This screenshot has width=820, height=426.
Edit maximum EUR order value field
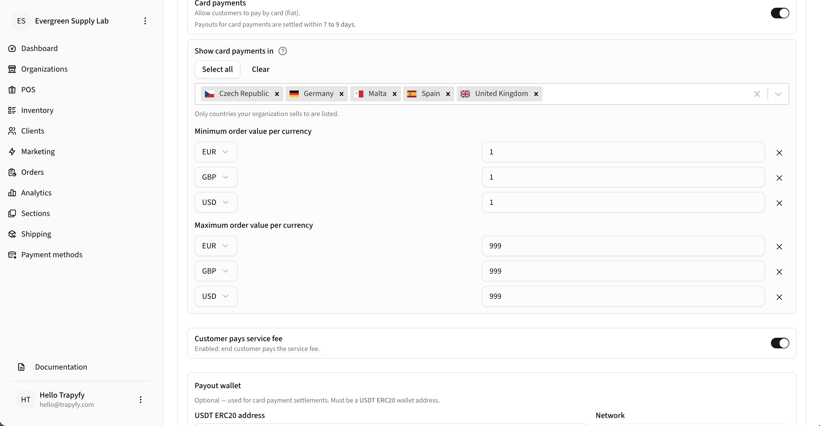[x=623, y=246]
